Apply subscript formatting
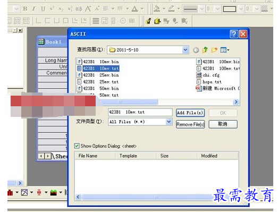Screen dimensions: 278x212 click(x=61, y=9)
